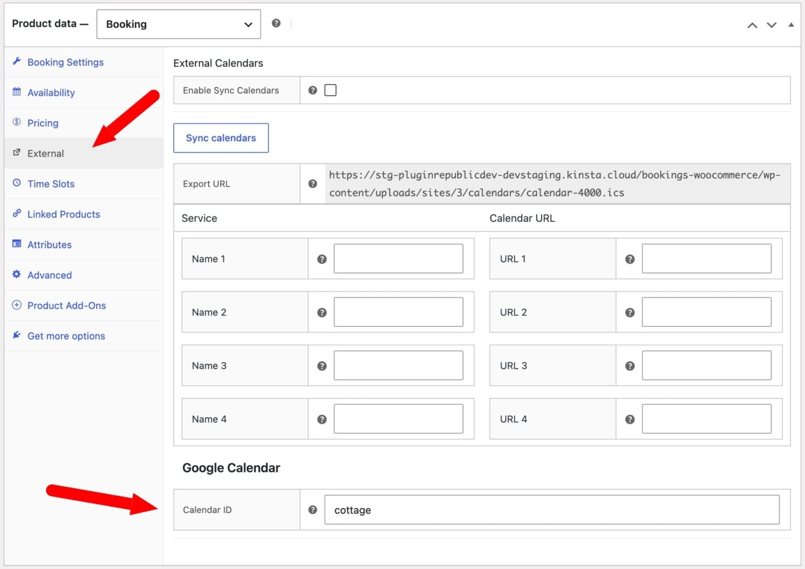805x569 pixels.
Task: Focus the URL 3 input field
Action: pyautogui.click(x=706, y=365)
